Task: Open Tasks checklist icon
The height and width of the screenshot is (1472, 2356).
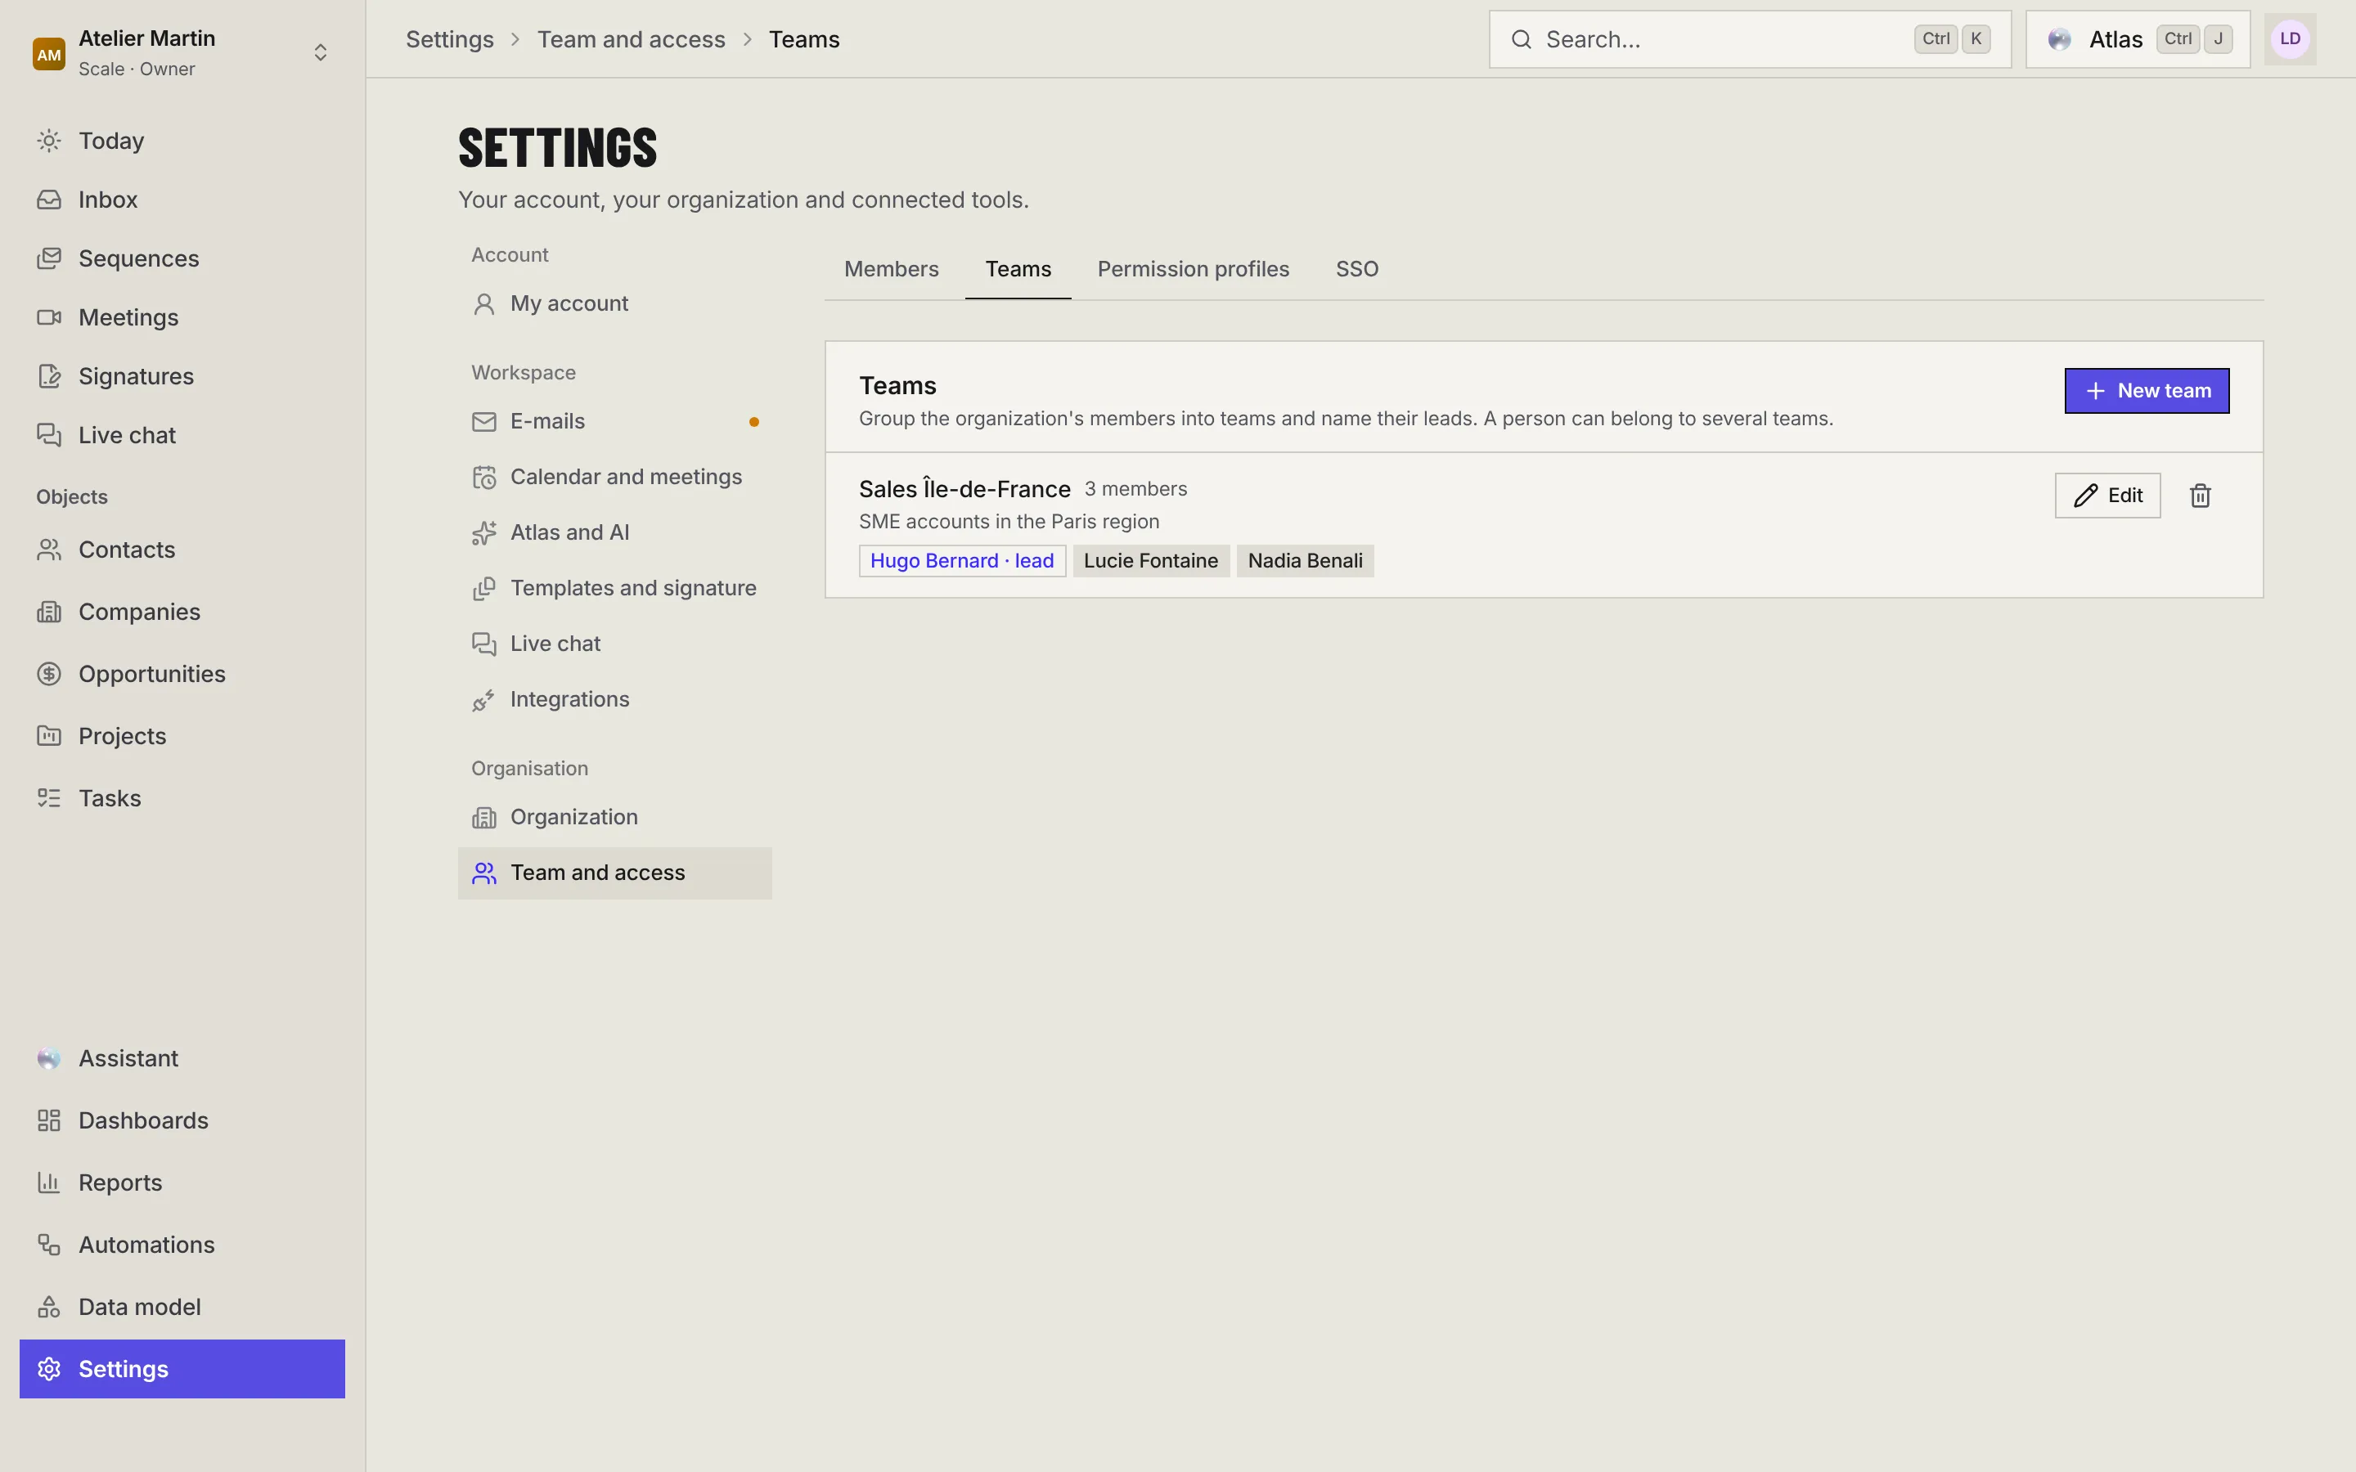Action: [x=49, y=798]
